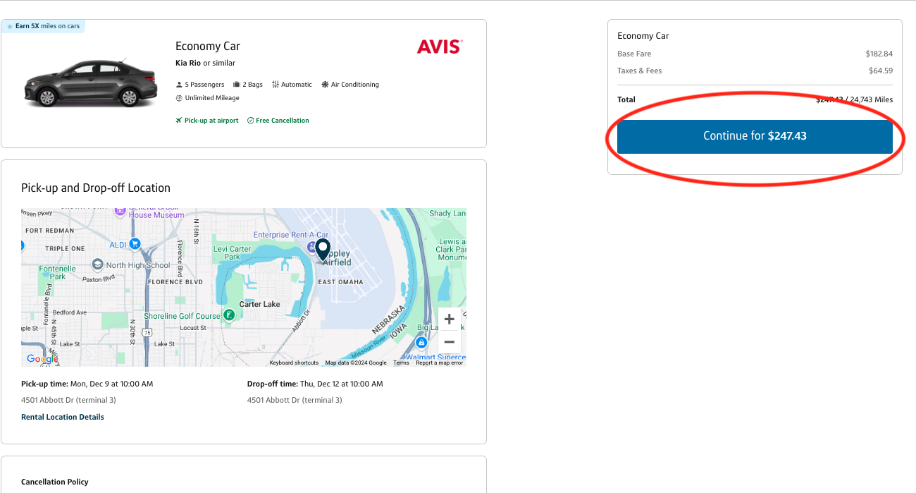Click the Drop-off time Thu, Dec 12 text
The image size is (916, 493).
pos(315,384)
